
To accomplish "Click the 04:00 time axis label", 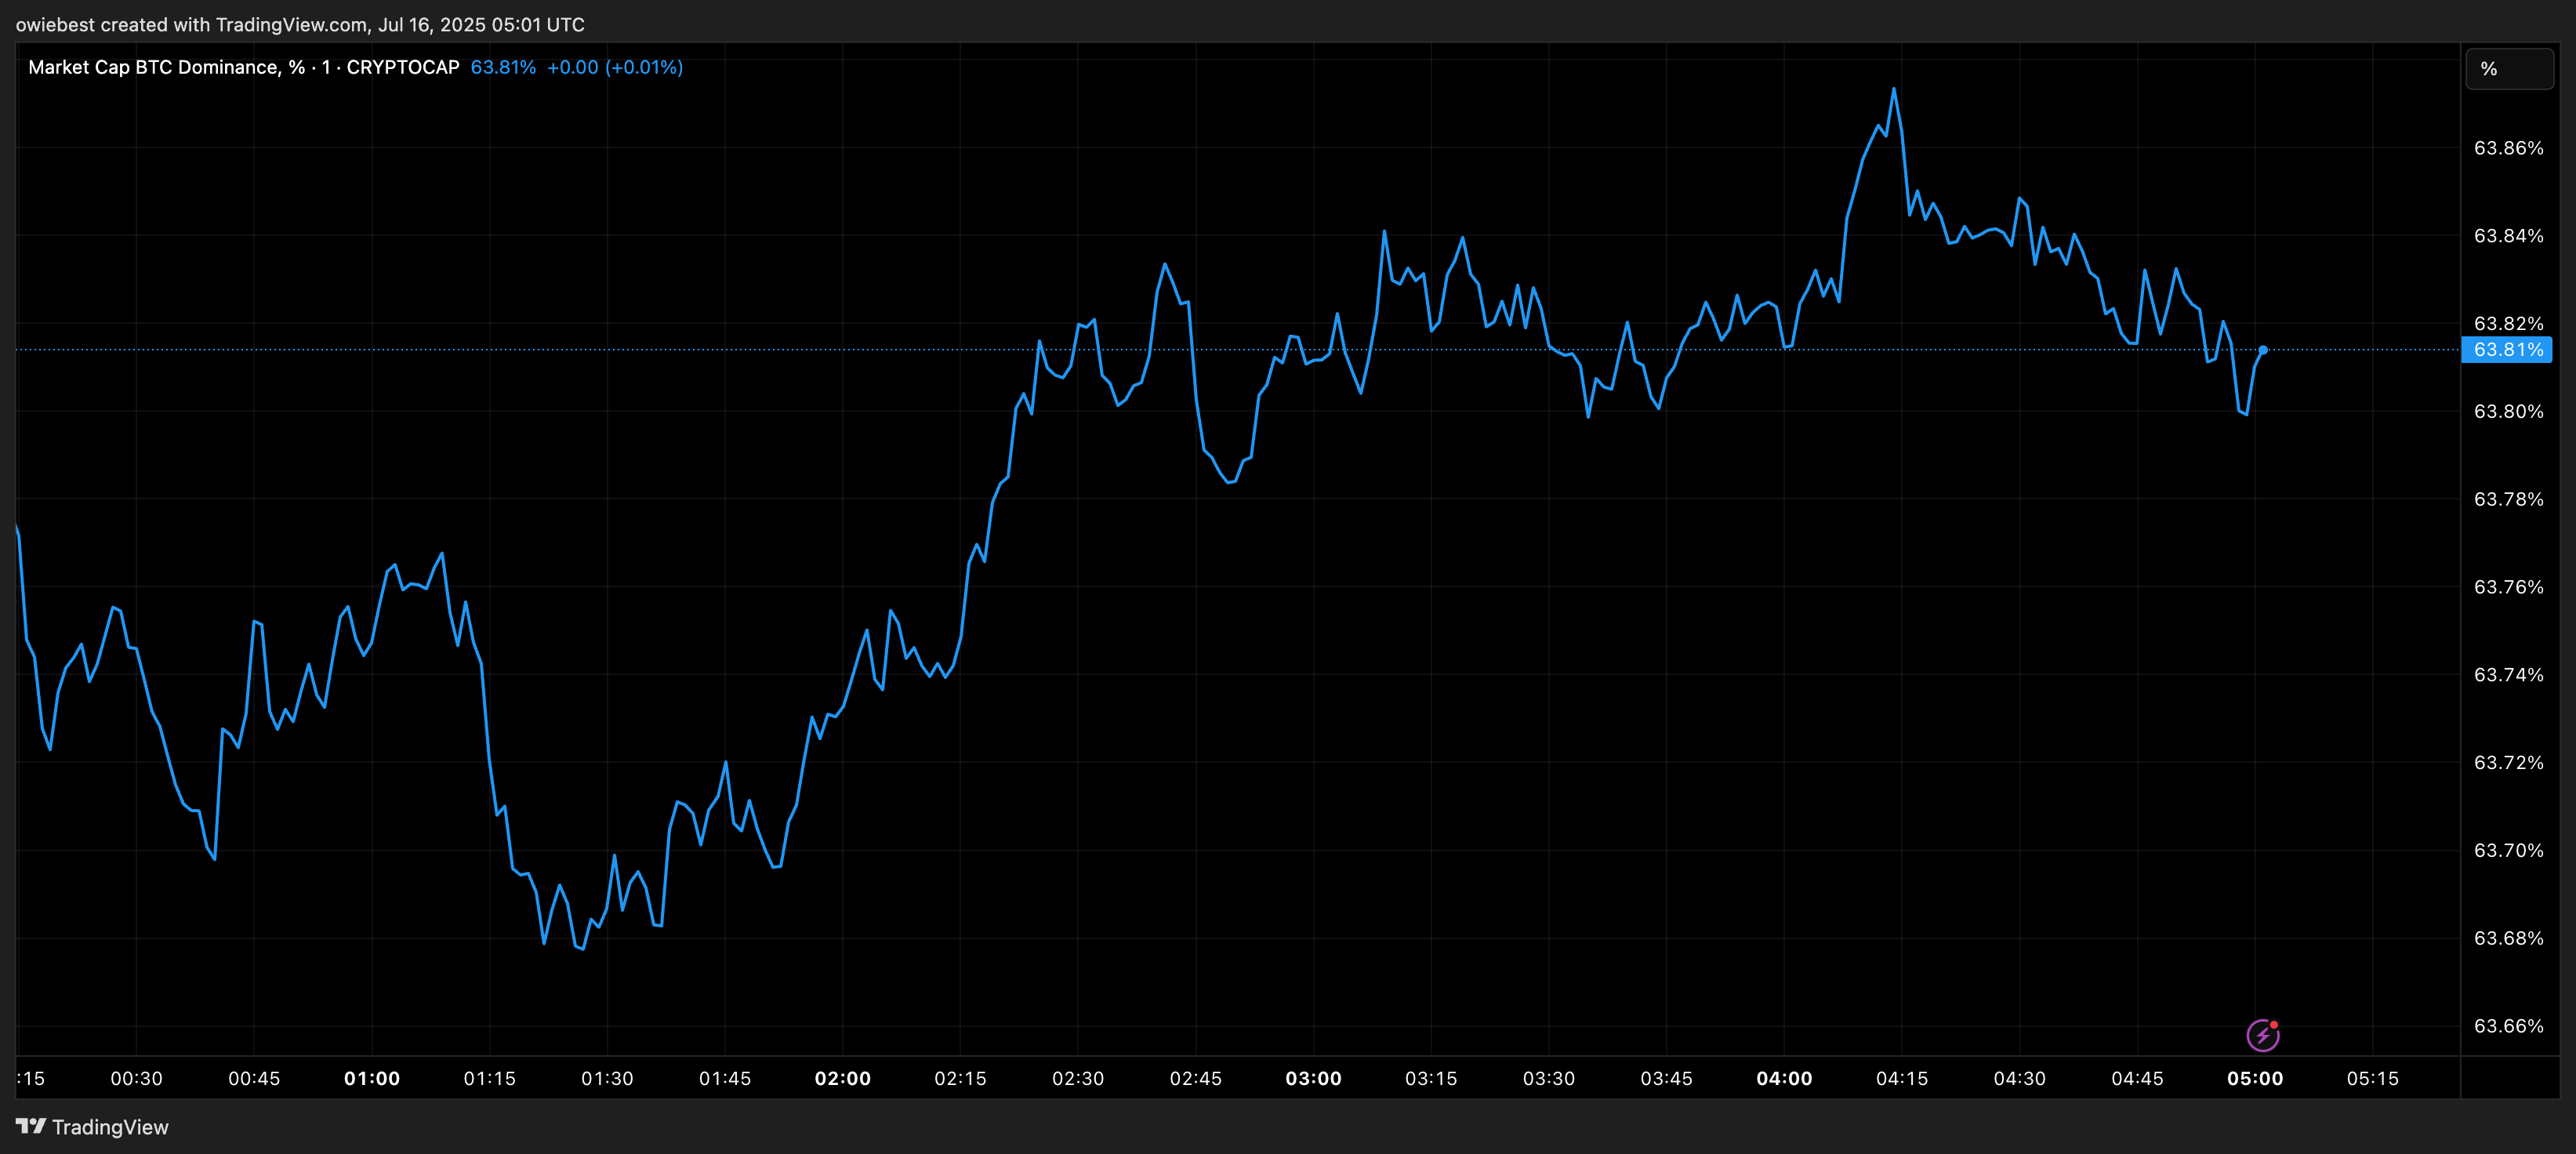I will tap(1785, 1078).
